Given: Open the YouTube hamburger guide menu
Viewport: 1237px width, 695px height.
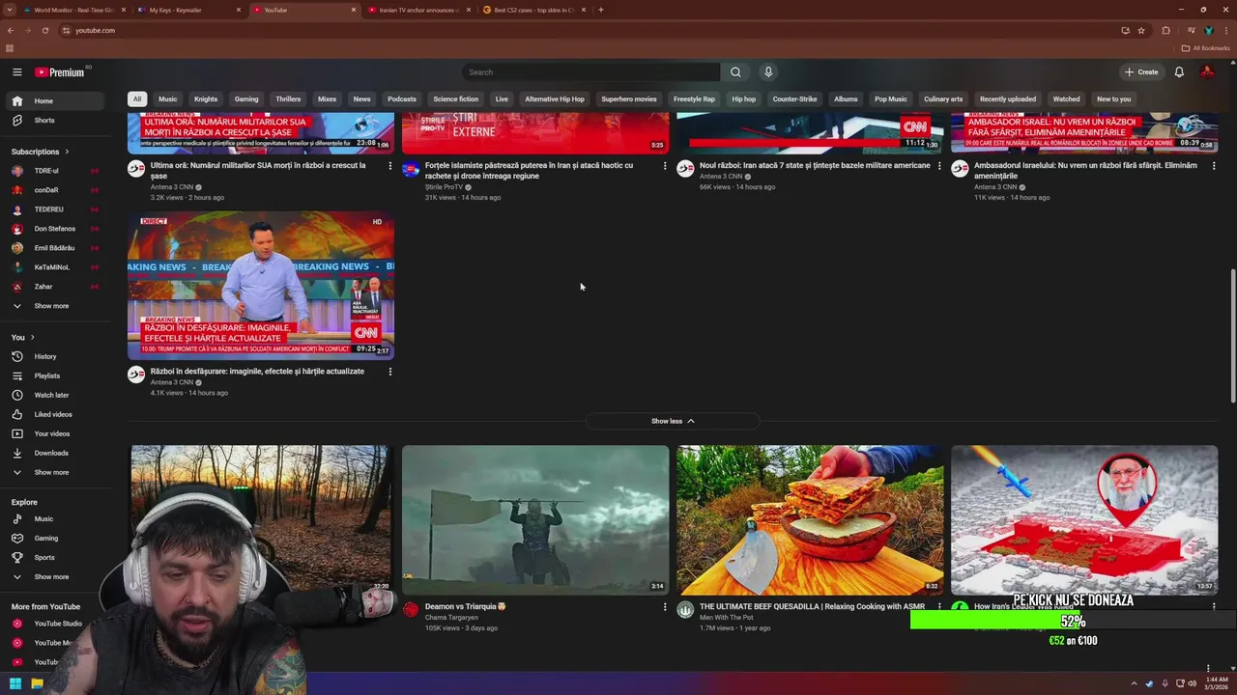Looking at the screenshot, I should (16, 72).
